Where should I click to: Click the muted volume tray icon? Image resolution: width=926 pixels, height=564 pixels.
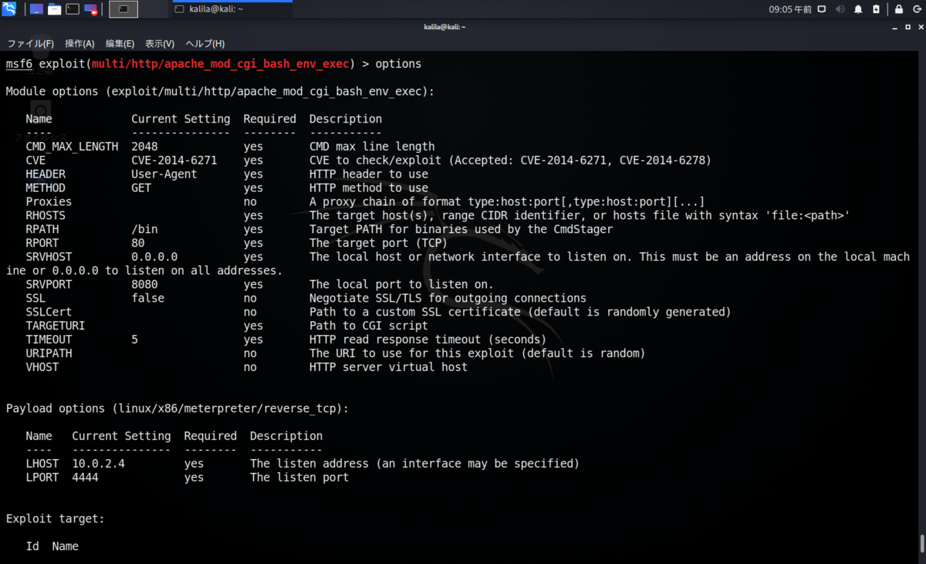(840, 9)
